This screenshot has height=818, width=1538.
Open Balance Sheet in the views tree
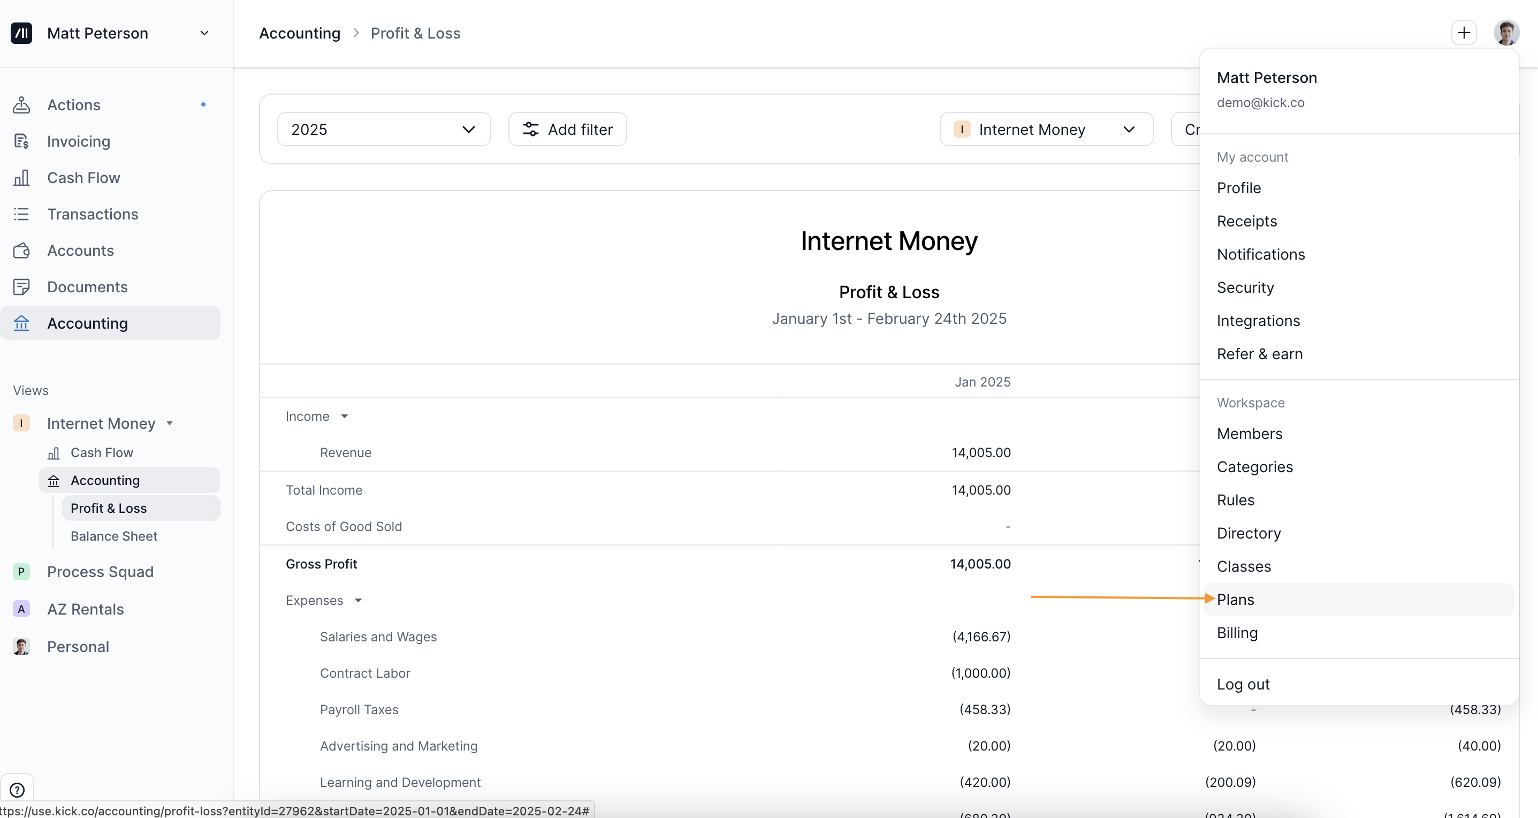114,535
